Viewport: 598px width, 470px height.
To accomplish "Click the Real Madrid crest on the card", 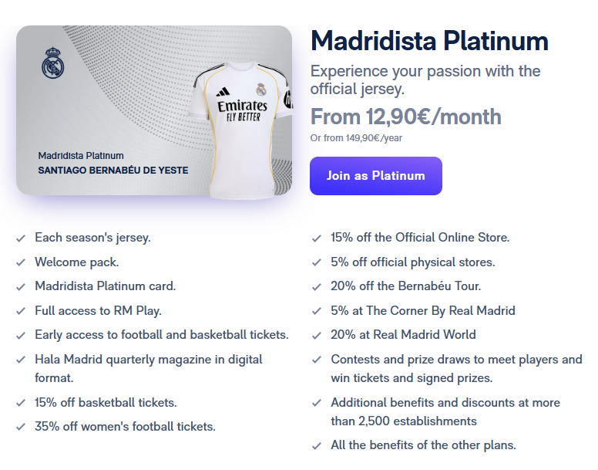I will pyautogui.click(x=52, y=63).
